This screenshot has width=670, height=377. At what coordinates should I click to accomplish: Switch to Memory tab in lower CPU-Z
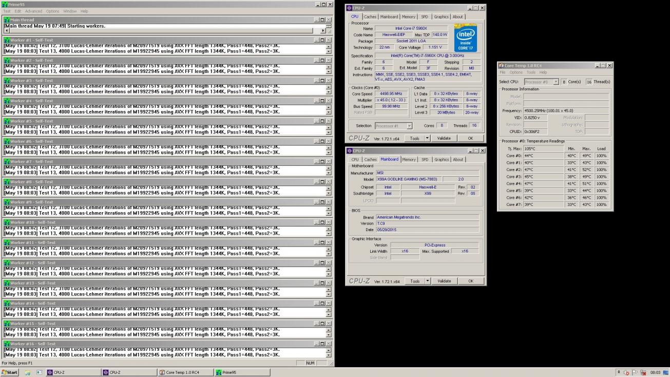pos(409,160)
